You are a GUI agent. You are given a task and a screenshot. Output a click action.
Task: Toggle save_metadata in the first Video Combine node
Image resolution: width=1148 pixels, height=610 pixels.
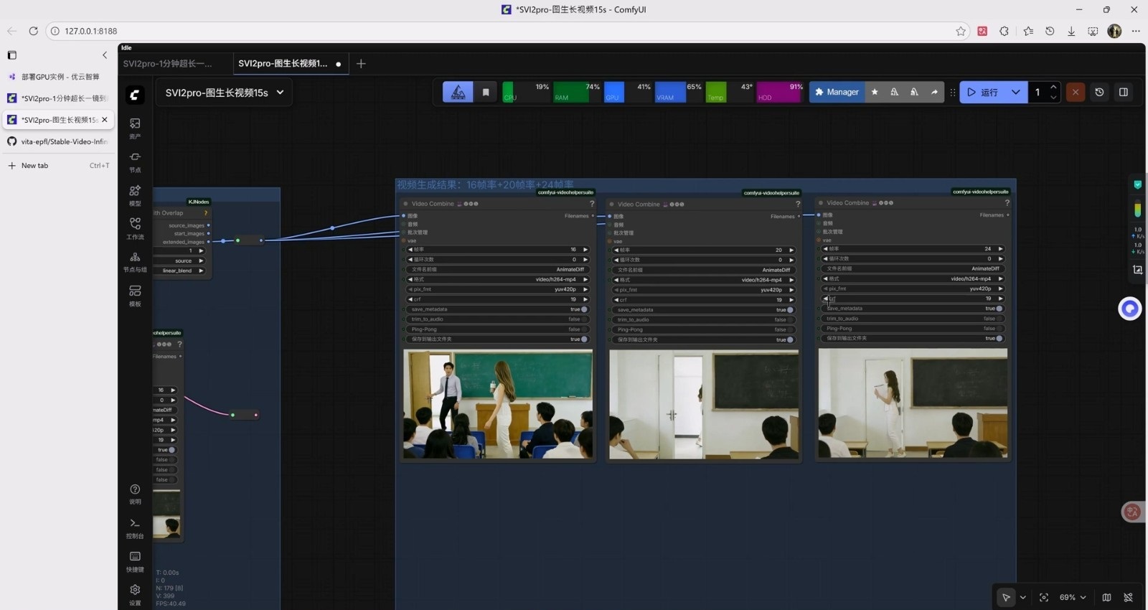(x=583, y=309)
